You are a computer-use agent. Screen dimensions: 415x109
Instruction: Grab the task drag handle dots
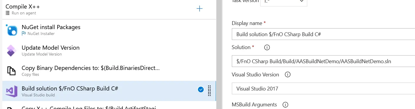pyautogui.click(x=209, y=90)
